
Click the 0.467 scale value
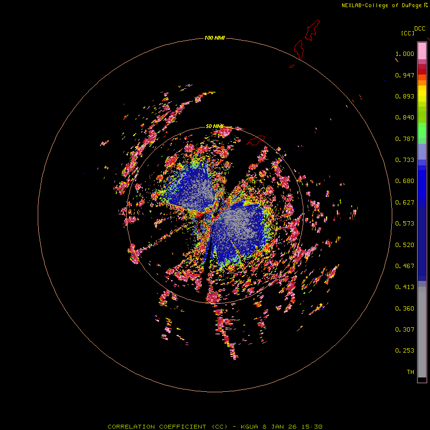point(405,266)
